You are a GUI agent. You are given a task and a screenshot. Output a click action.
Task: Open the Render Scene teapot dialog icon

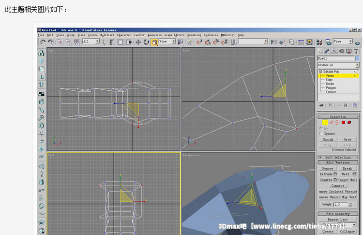click(x=328, y=42)
